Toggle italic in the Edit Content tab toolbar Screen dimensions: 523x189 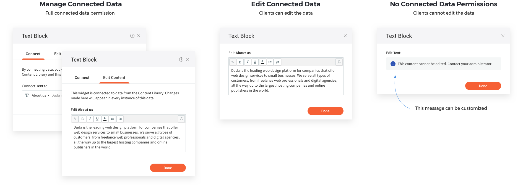pyautogui.click(x=90, y=119)
